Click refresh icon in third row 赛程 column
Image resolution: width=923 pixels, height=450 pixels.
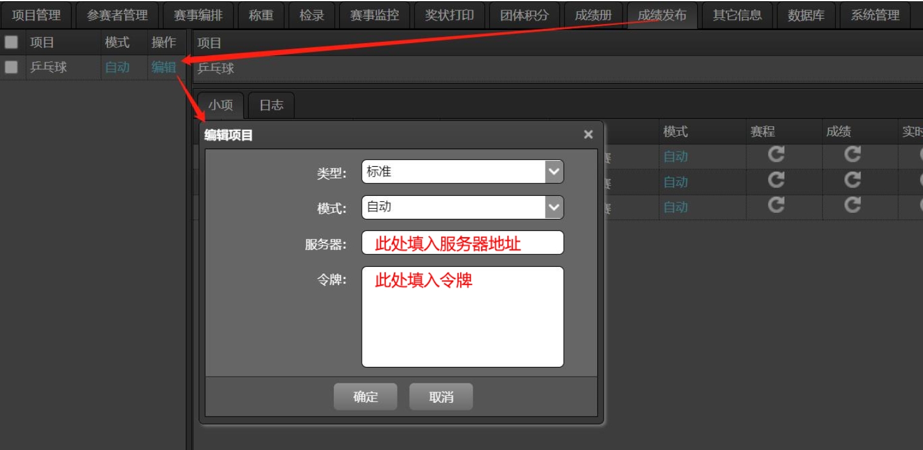776,206
